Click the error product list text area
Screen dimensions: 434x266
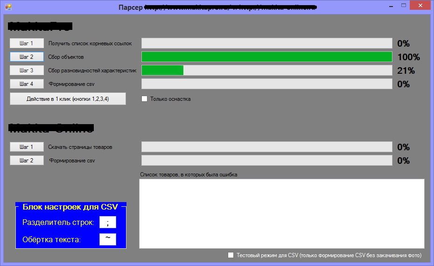coord(281,214)
